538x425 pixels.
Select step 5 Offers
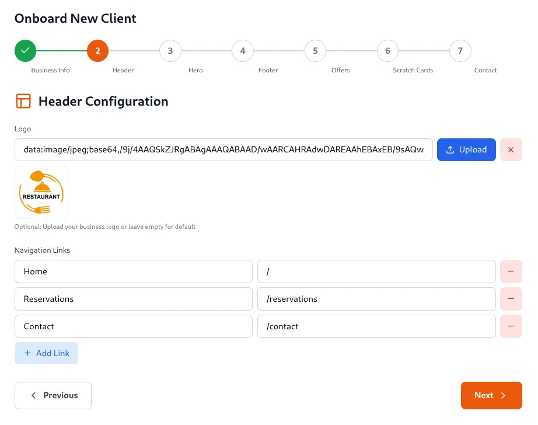(315, 51)
